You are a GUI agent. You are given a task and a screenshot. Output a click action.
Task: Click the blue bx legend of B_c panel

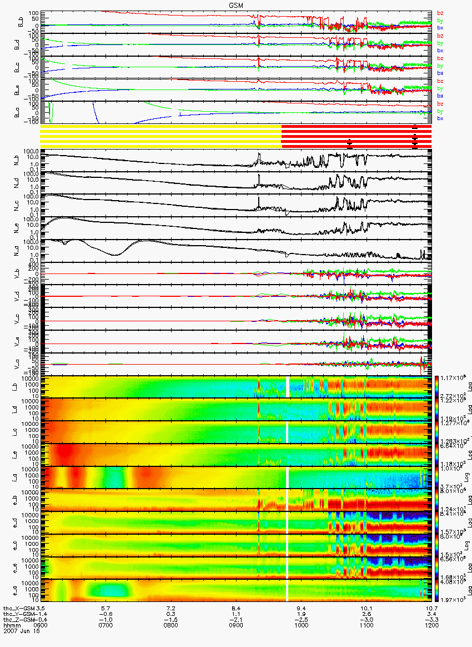tap(440, 73)
